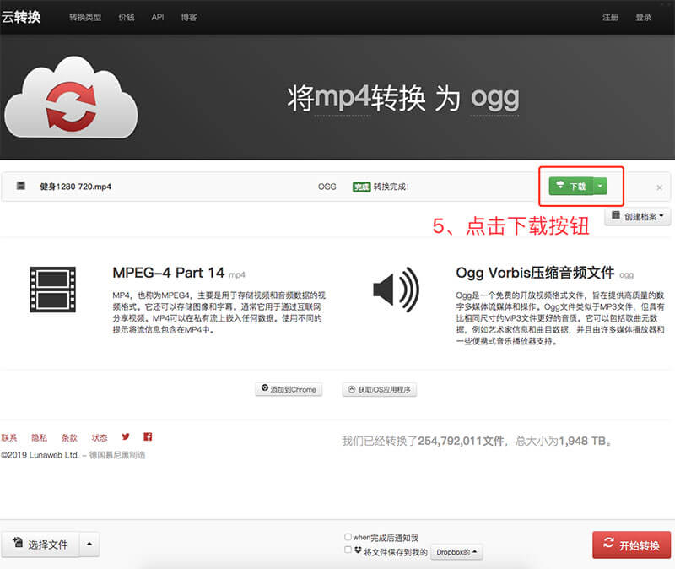Screen dimensions: 675x569
Task: Open the 博客 blog link
Action: (x=188, y=17)
